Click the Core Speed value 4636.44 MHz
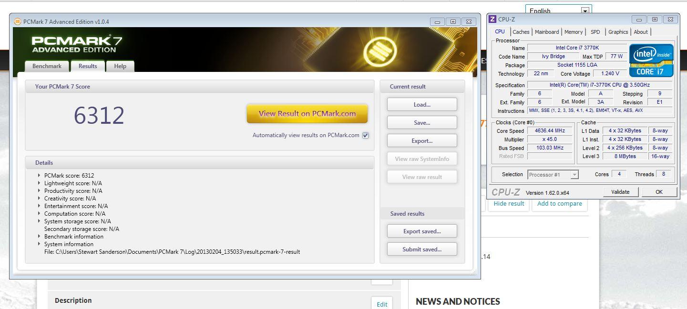This screenshot has width=687, height=309. click(x=550, y=130)
